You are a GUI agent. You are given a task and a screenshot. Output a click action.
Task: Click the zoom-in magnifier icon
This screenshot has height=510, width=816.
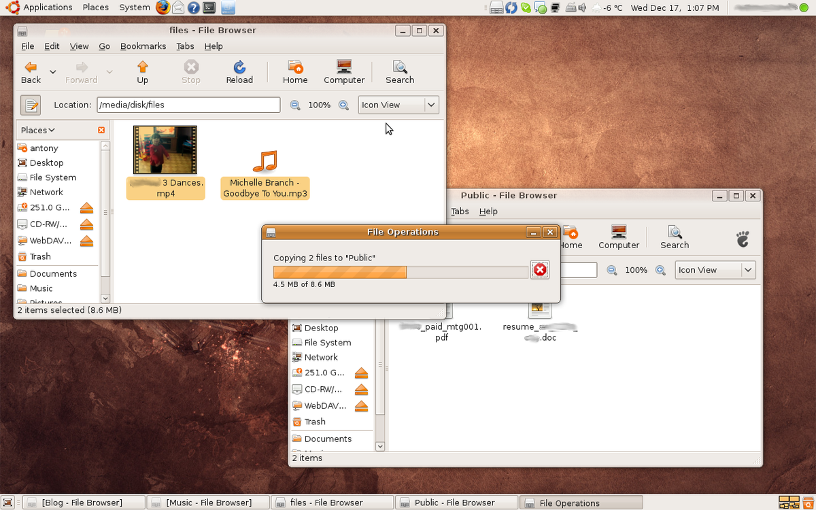343,105
